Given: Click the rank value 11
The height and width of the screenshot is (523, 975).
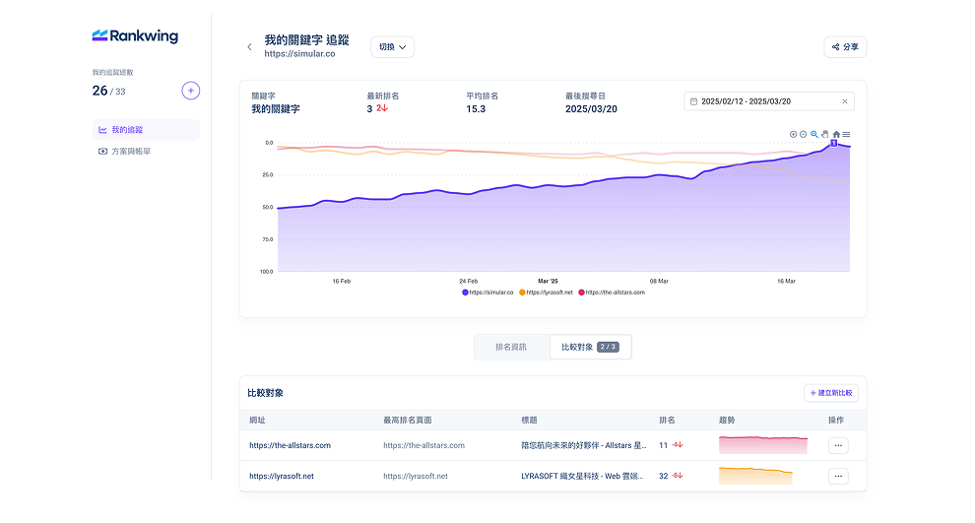Looking at the screenshot, I should [x=664, y=445].
